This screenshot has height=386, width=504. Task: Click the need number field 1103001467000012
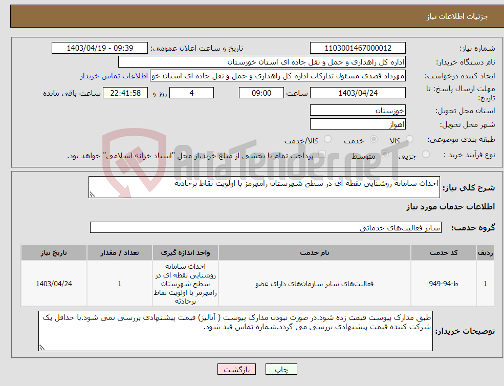click(x=358, y=48)
